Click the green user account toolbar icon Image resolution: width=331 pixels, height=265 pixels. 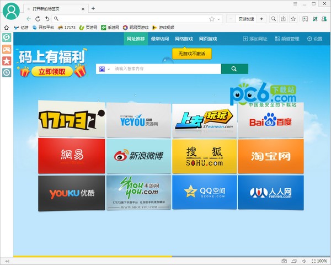pos(324,19)
